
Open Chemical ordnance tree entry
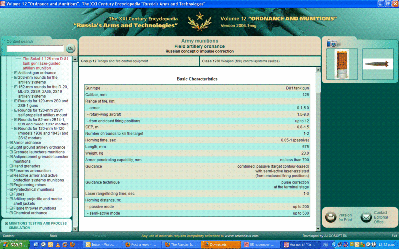pyautogui.click(x=30, y=213)
